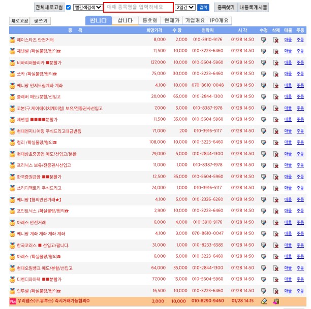Open 주동 link for 헤이스타즈 row
This screenshot has height=309, width=311.
300,40
